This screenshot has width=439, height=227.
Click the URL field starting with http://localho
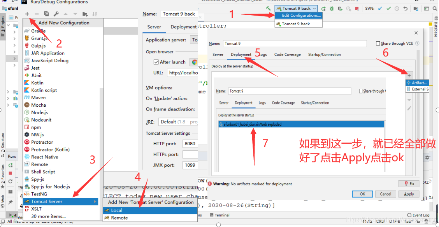point(183,73)
